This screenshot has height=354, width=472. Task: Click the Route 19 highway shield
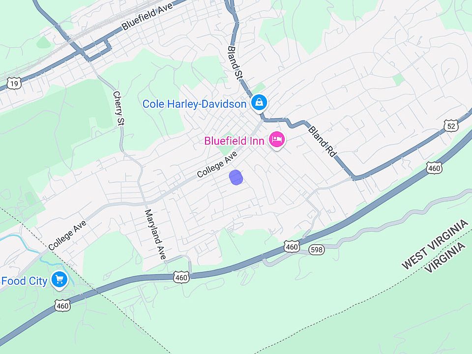(x=14, y=84)
